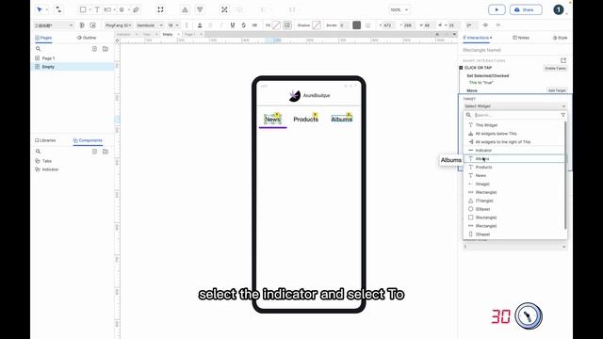
Task: Select the pen drawing tool
Action: pos(136,9)
